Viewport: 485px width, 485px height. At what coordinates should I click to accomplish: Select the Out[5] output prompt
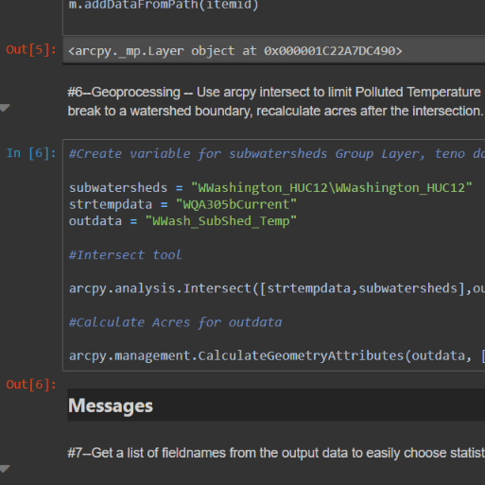[x=31, y=50]
